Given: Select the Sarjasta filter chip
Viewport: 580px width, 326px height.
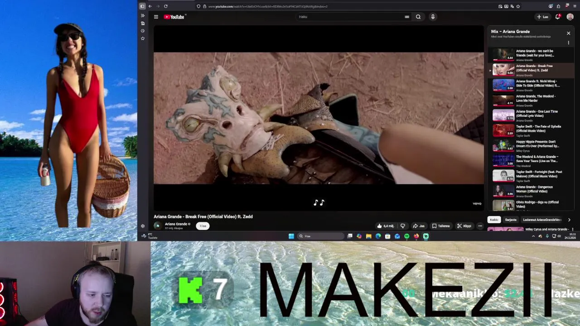Looking at the screenshot, I should click(511, 220).
